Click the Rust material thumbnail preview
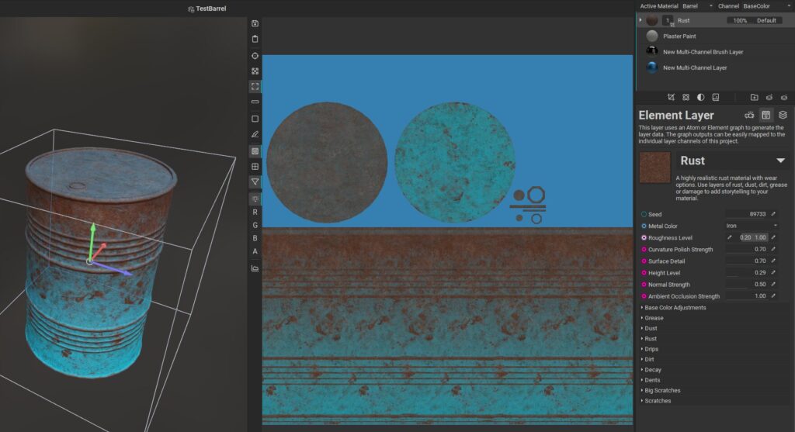Image resolution: width=795 pixels, height=432 pixels. pos(654,168)
